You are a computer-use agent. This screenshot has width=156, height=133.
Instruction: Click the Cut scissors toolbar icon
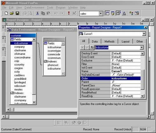click(x=37, y=13)
